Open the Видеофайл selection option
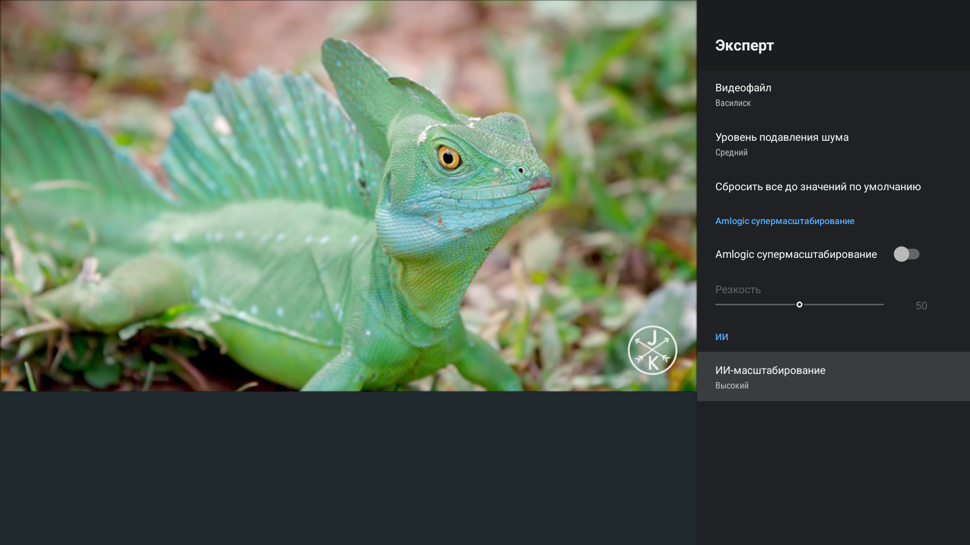 point(743,88)
